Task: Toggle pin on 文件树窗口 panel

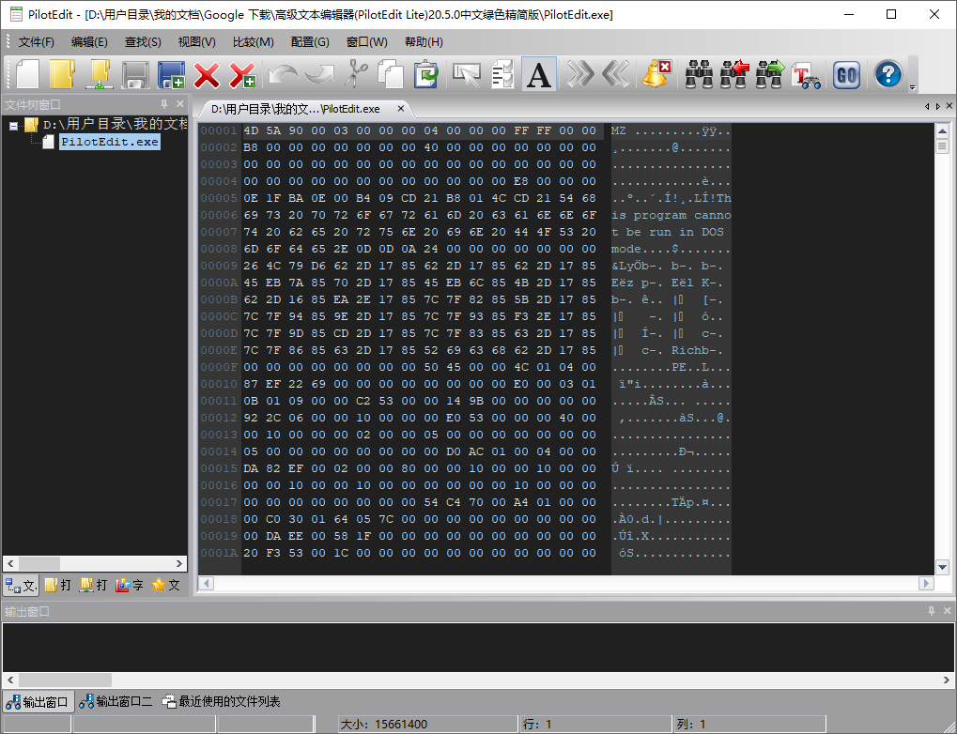Action: pyautogui.click(x=164, y=104)
